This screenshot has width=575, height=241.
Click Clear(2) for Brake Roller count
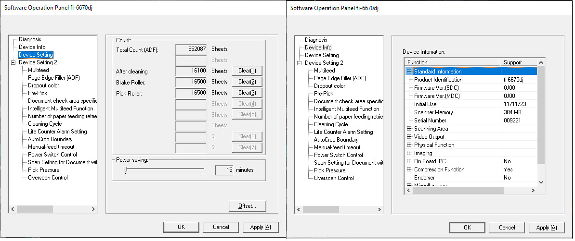coord(247,82)
